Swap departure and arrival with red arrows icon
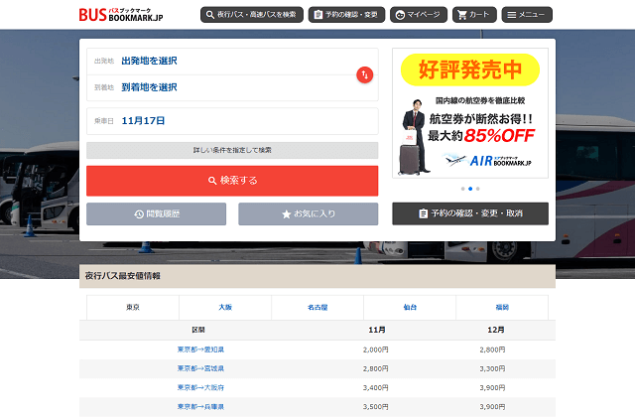Screen dimensions: 635x418 364,74
